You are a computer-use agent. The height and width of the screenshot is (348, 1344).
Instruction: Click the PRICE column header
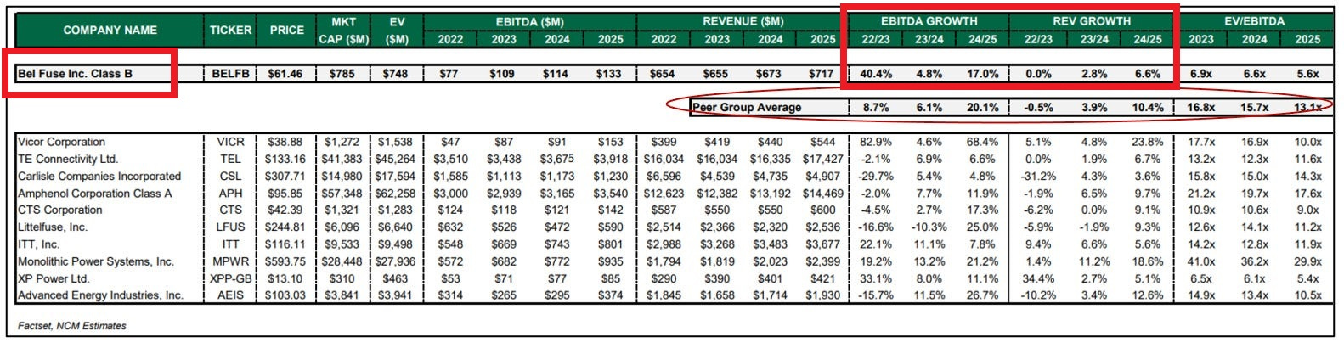[x=286, y=30]
